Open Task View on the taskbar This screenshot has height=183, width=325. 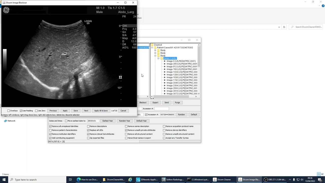pos(70,180)
